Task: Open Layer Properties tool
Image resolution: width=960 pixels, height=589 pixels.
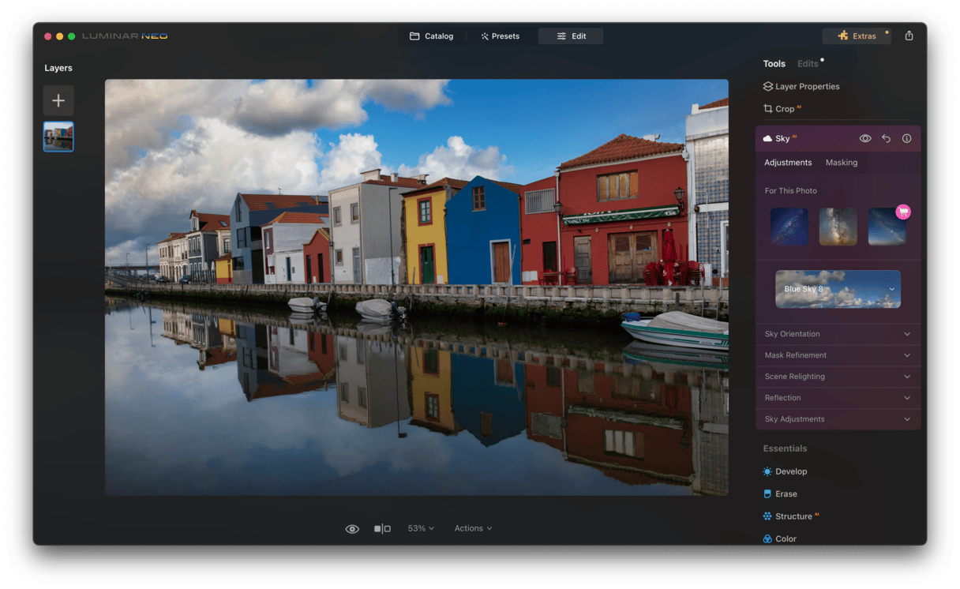Action: coord(801,87)
